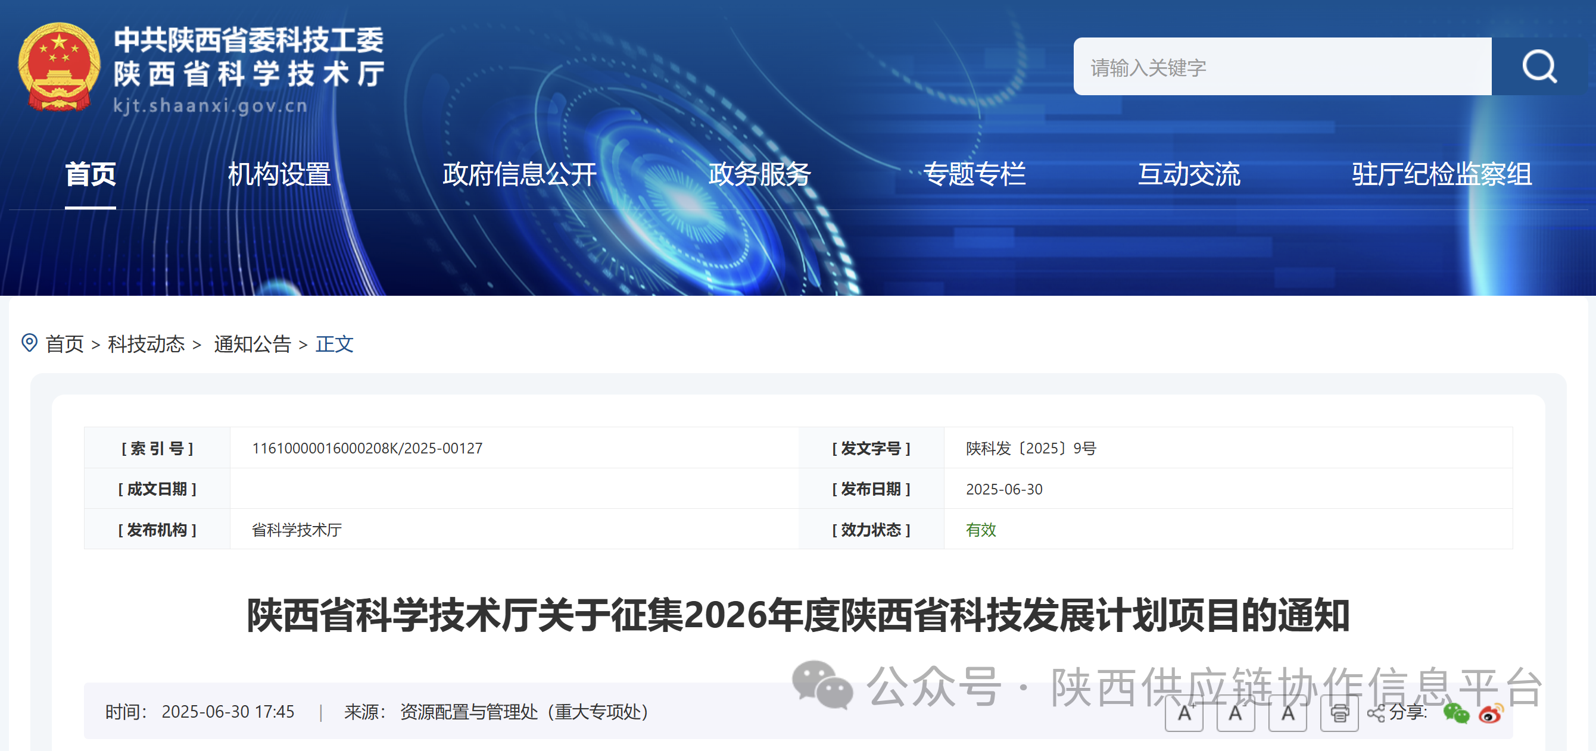The width and height of the screenshot is (1596, 751).
Task: Click the site title 陕西省科学技术厅
Action: (249, 74)
